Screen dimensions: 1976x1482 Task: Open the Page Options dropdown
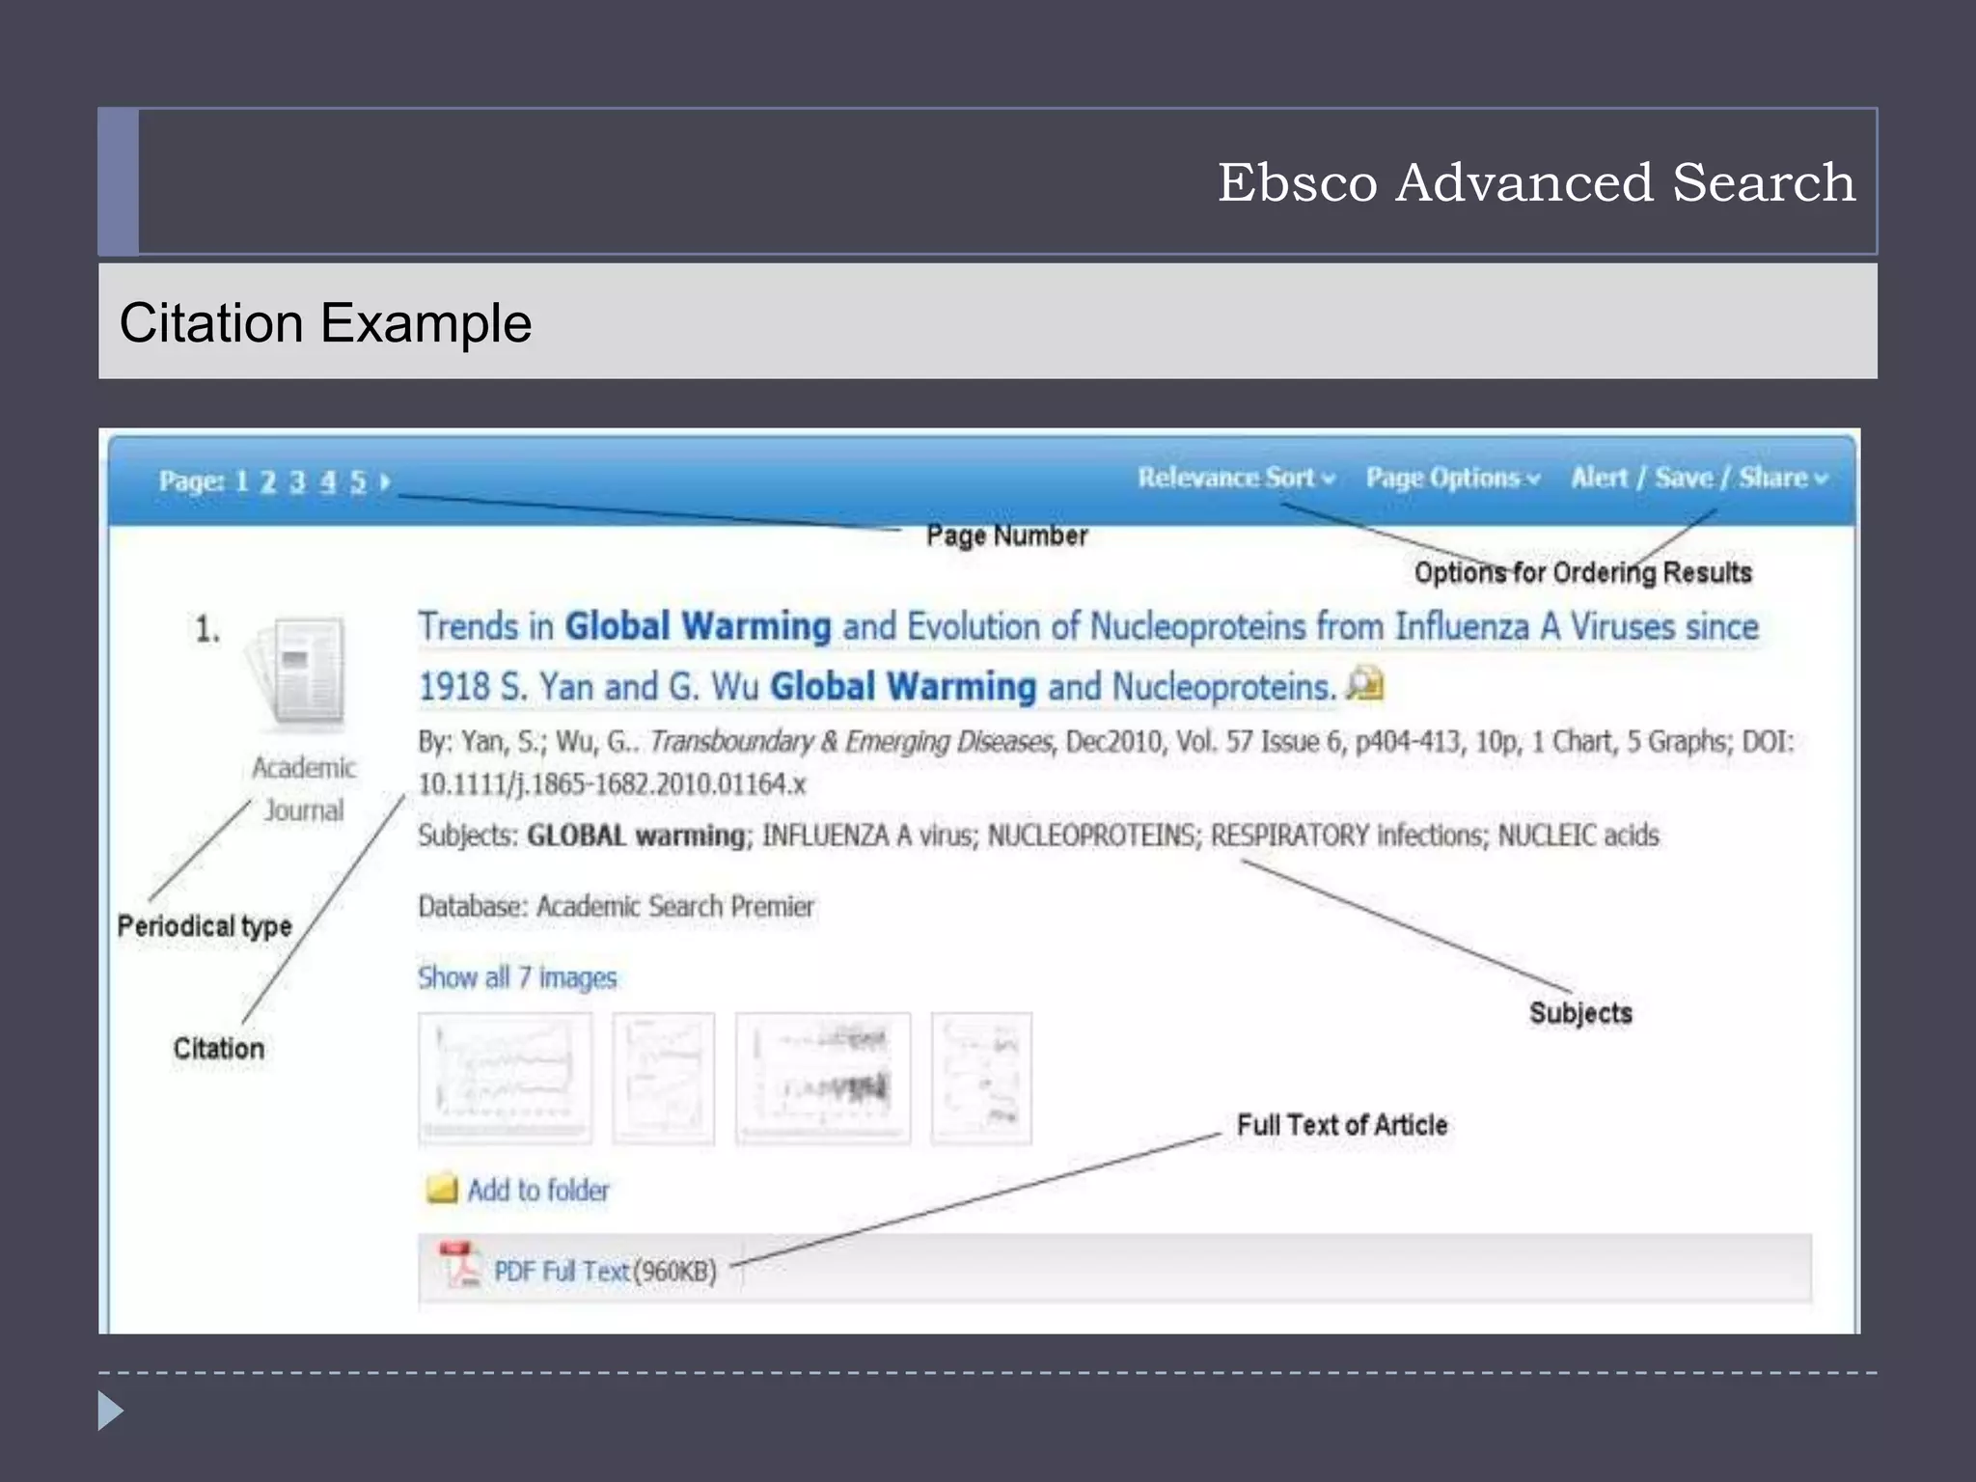(1453, 479)
